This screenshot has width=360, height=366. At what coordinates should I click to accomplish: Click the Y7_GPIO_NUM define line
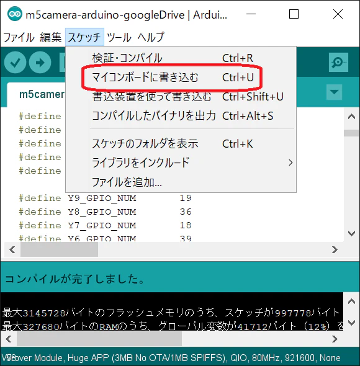click(x=105, y=225)
